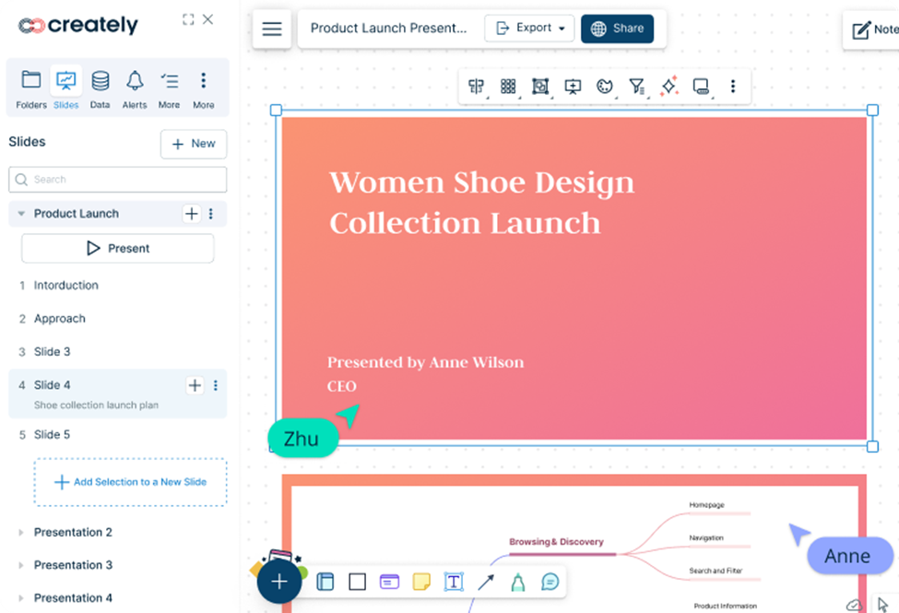Collapse the Product Launch presentation group
This screenshot has height=613, width=899.
tap(21, 214)
